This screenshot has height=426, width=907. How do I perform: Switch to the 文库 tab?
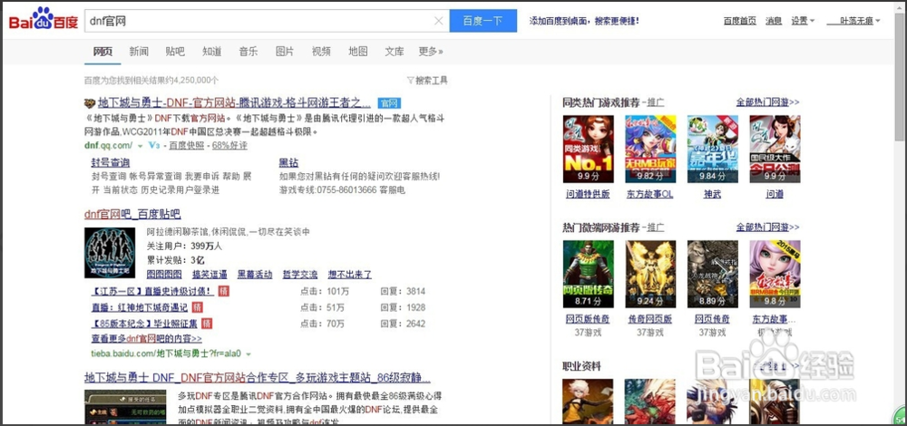pyautogui.click(x=395, y=52)
